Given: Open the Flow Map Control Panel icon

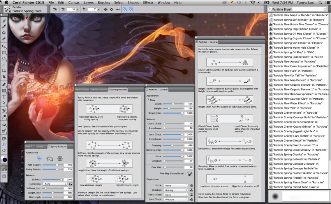Looking at the screenshot, I should (x=190, y=173).
